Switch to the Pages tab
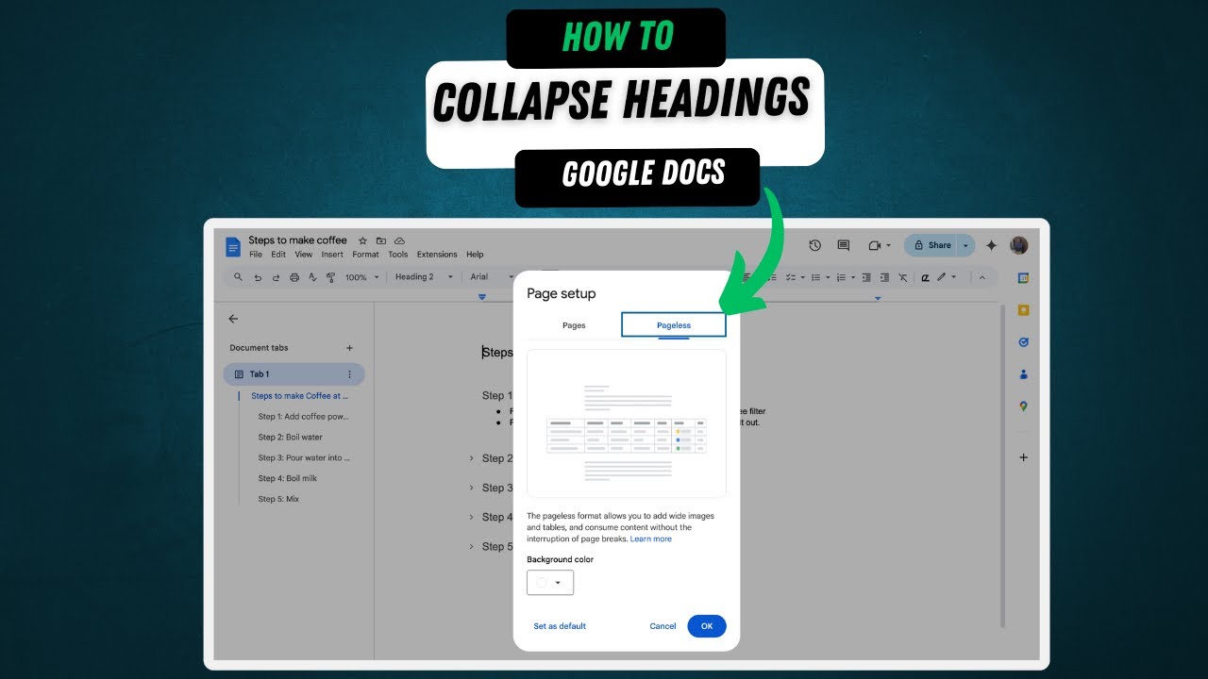This screenshot has height=679, width=1208. tap(574, 325)
